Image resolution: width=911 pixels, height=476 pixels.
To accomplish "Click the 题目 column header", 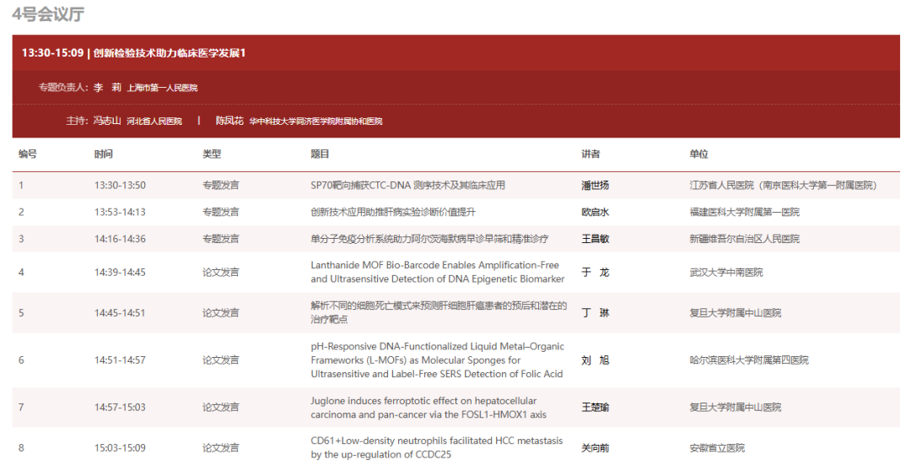I will [320, 154].
